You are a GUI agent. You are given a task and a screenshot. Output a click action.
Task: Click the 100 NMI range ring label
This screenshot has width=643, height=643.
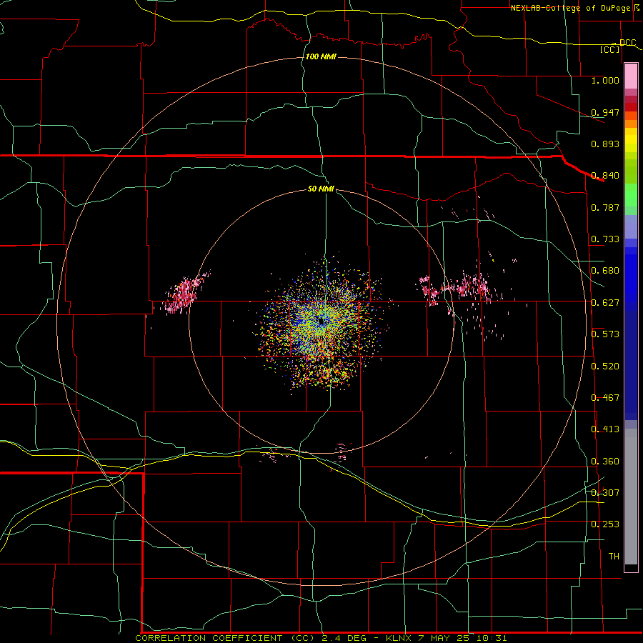(x=321, y=56)
